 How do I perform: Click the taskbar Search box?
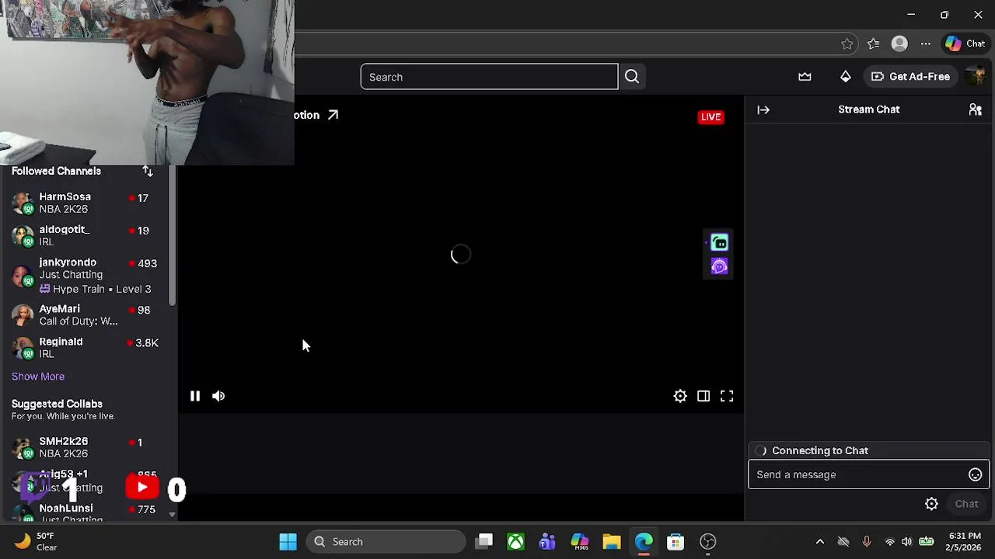tap(386, 542)
